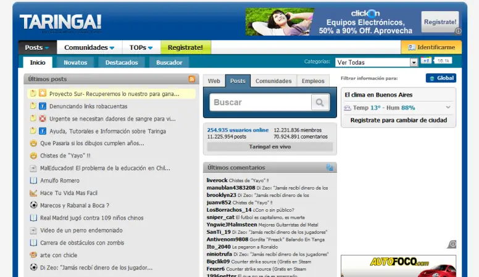Click the Google +1 button
Image resolution: width=479 pixels, height=277 pixels.
pos(426,61)
